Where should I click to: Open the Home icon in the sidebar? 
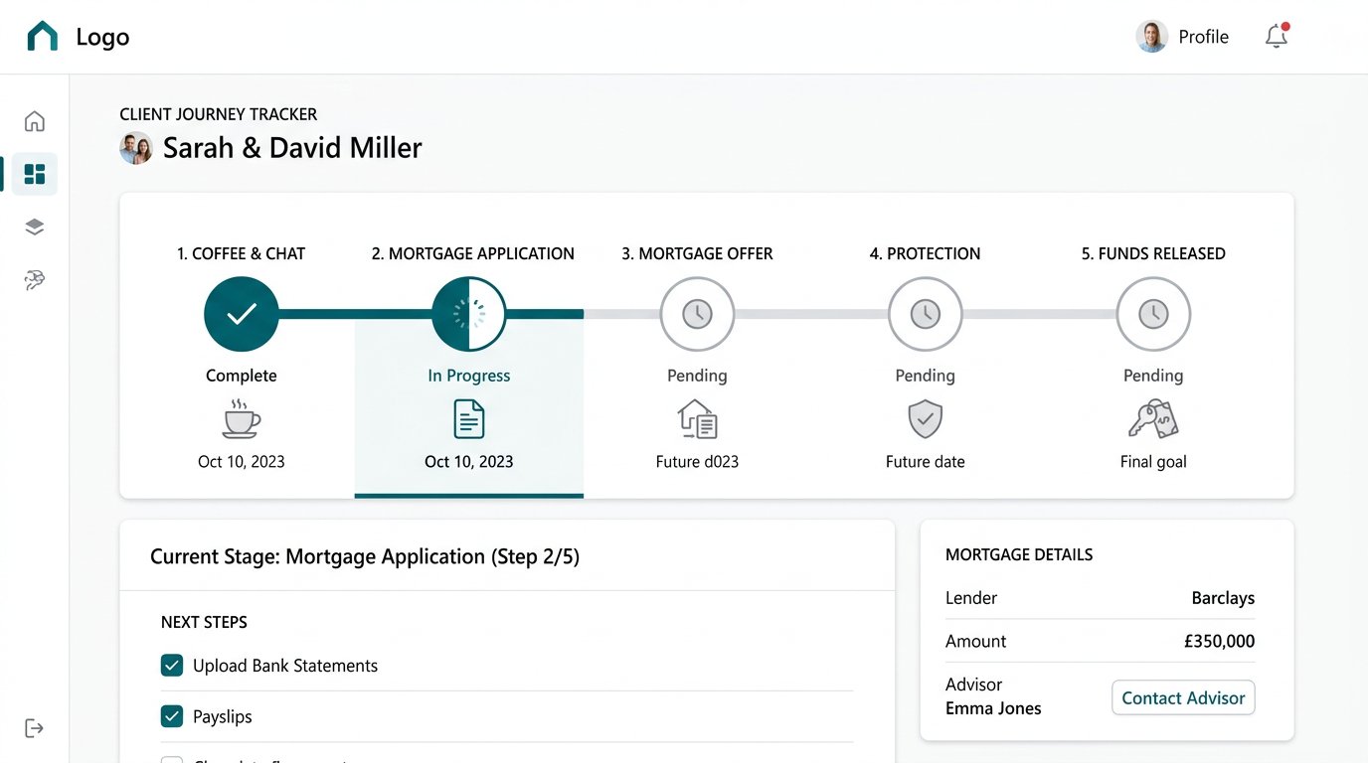34,120
